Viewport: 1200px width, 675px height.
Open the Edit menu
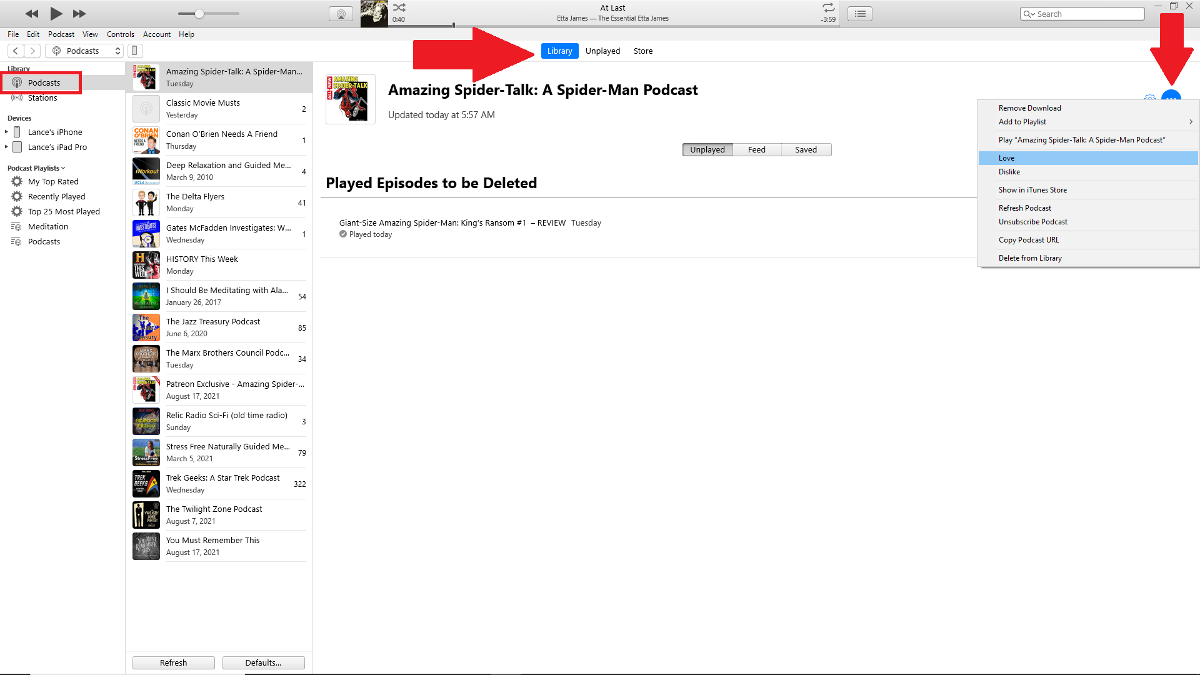pyautogui.click(x=33, y=34)
